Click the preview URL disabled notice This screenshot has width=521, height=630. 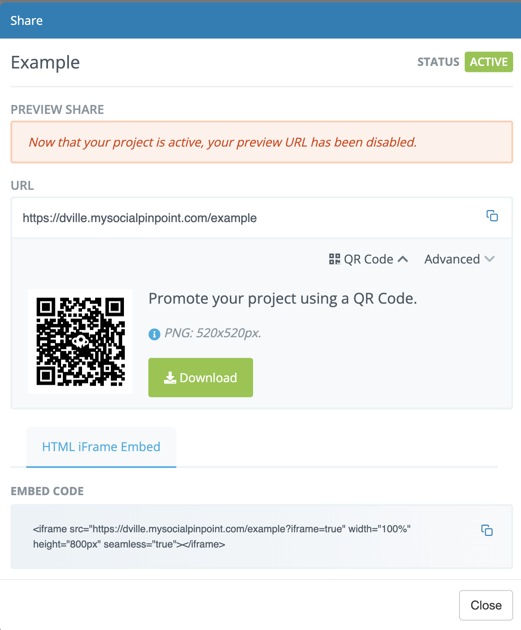coord(261,142)
